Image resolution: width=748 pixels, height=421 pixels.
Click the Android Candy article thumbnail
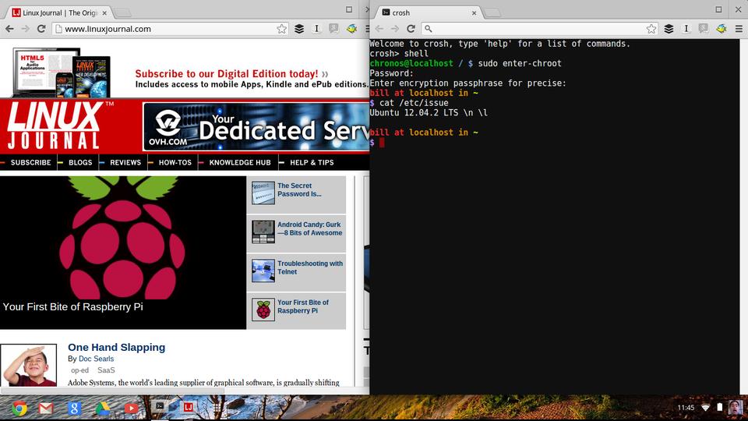pos(263,232)
